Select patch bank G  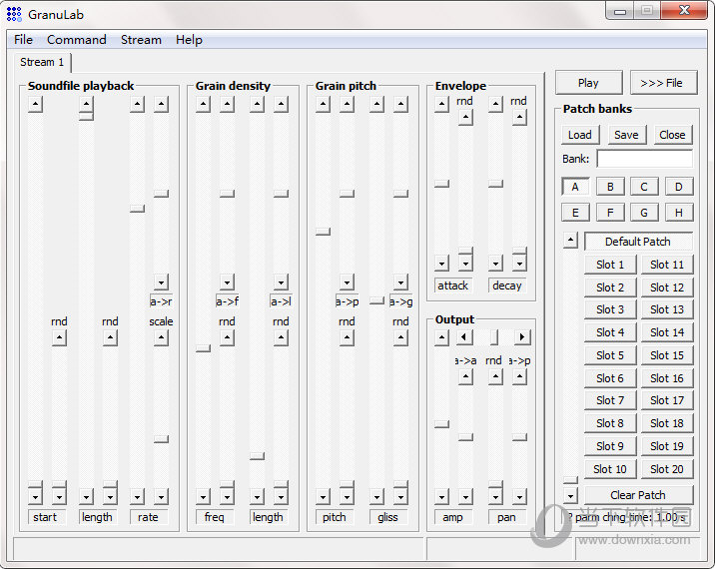644,213
